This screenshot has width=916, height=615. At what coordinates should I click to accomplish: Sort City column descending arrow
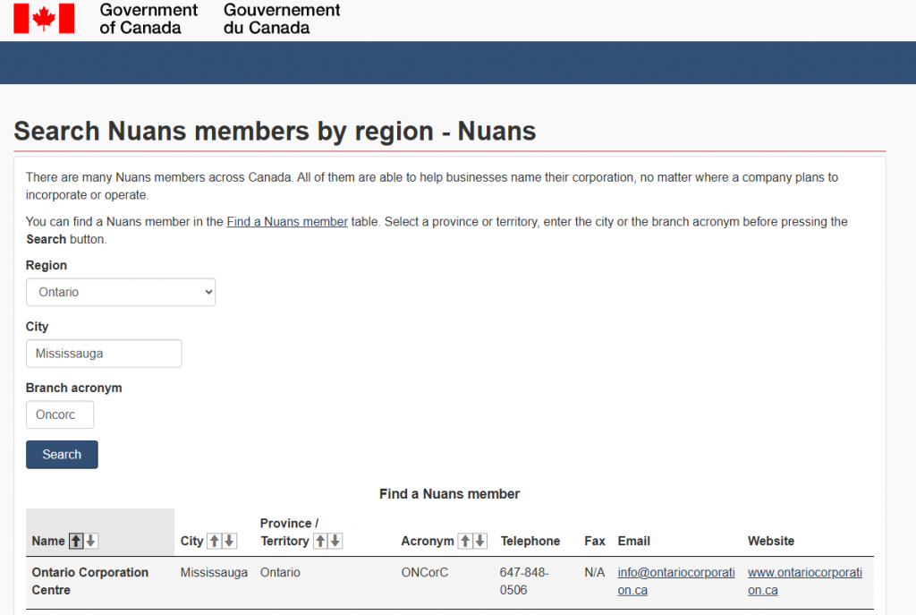(230, 541)
